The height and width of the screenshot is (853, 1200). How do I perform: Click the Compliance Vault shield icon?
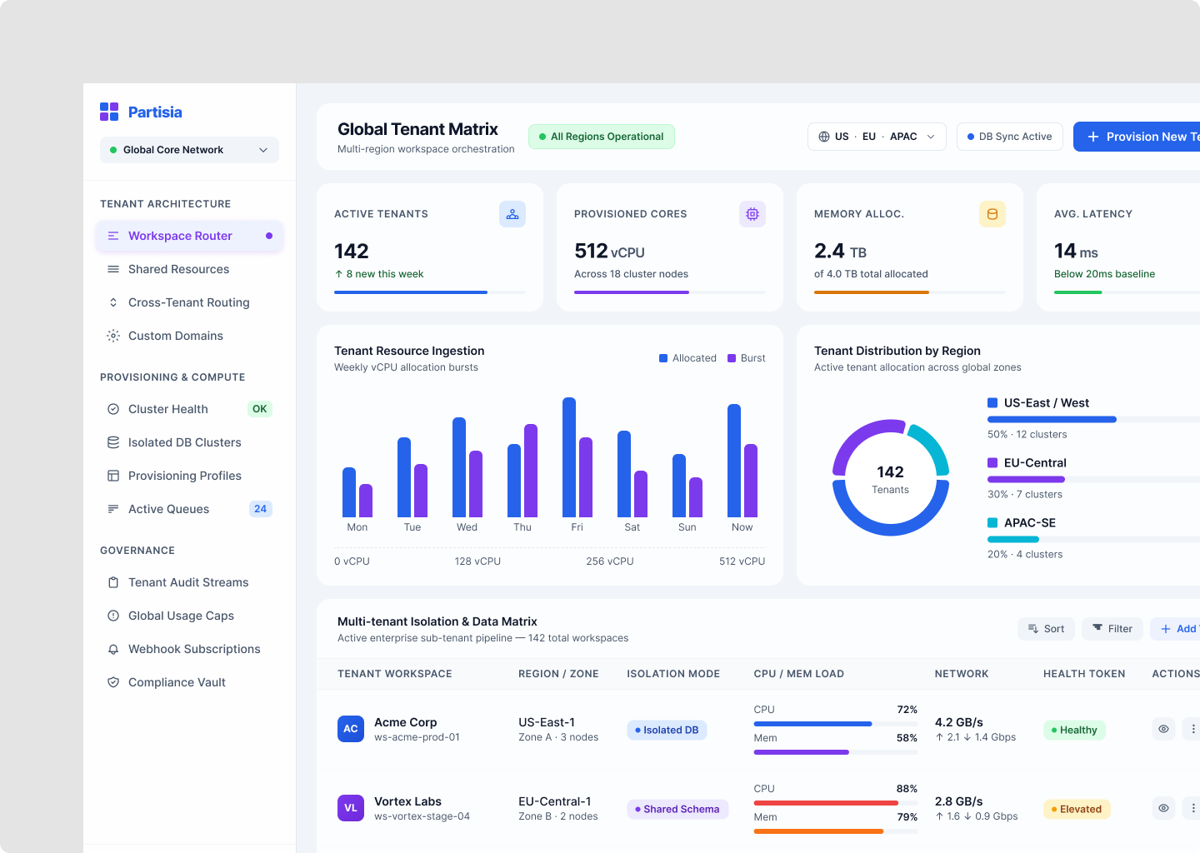[x=113, y=682]
